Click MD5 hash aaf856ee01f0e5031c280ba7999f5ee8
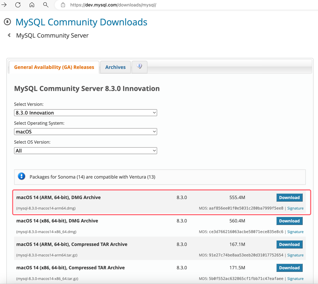 pyautogui.click(x=246, y=208)
